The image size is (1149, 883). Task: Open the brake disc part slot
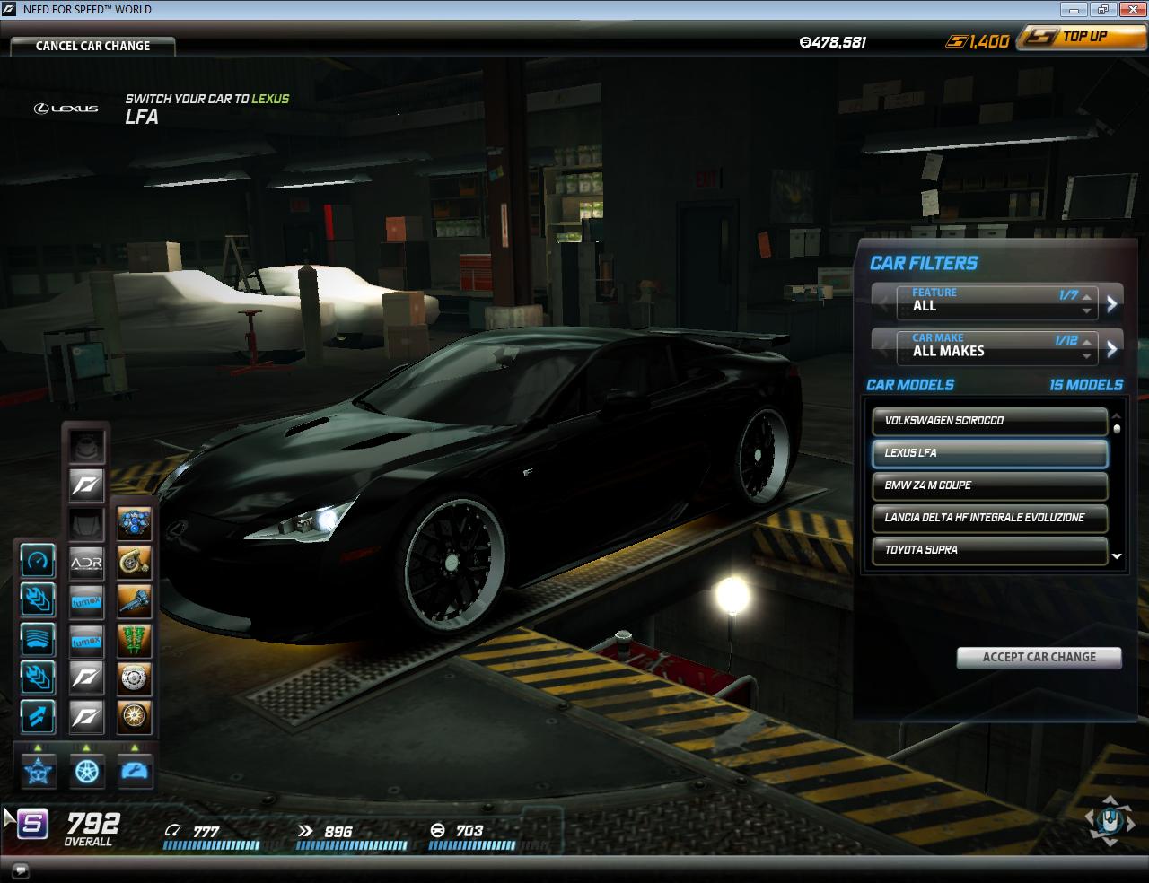coord(134,678)
